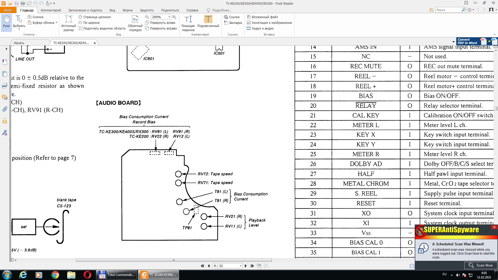Open the Файл menu
This screenshot has height=280, width=498.
8,10
